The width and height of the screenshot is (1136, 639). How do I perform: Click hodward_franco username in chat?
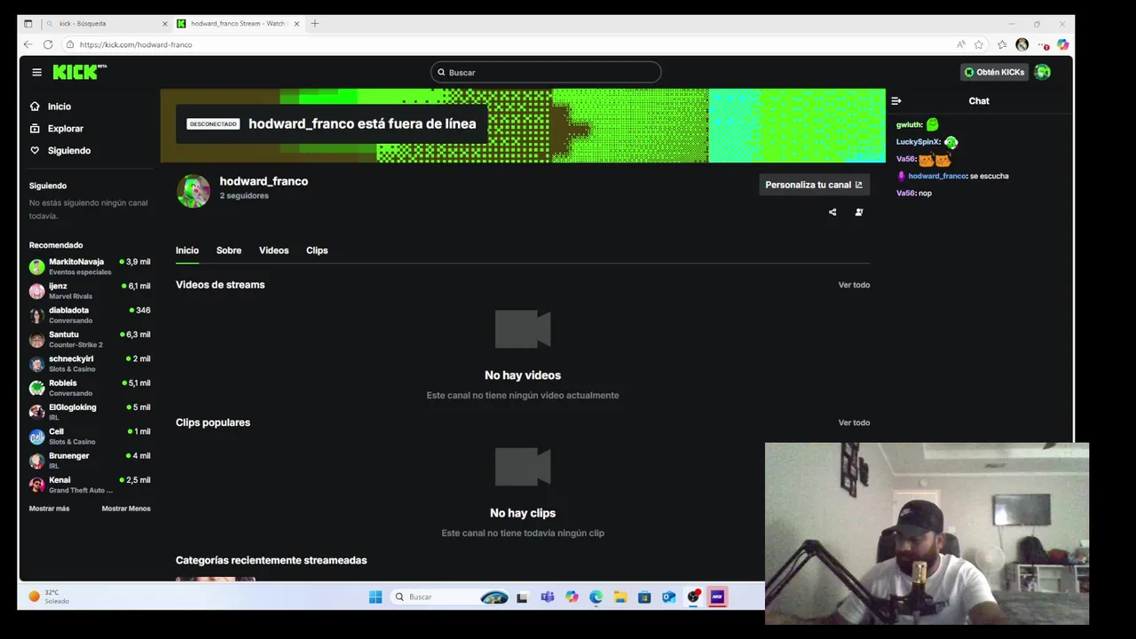coord(937,176)
